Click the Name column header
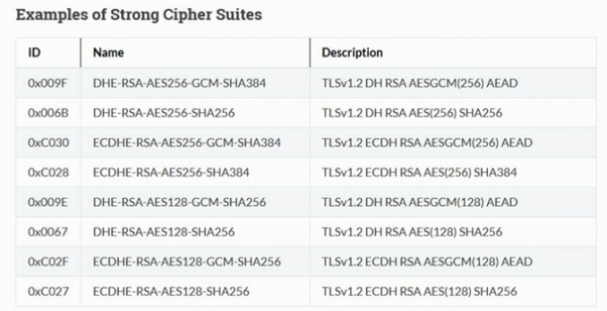 point(109,52)
